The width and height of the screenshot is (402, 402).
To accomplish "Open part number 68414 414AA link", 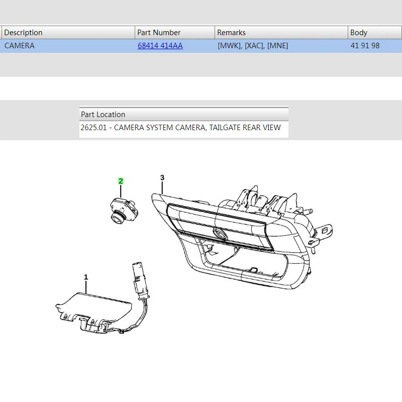I will [160, 46].
